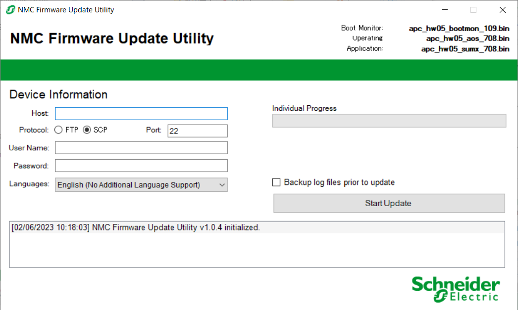
Task: Click the Boot Monitor label
Action: (x=362, y=28)
